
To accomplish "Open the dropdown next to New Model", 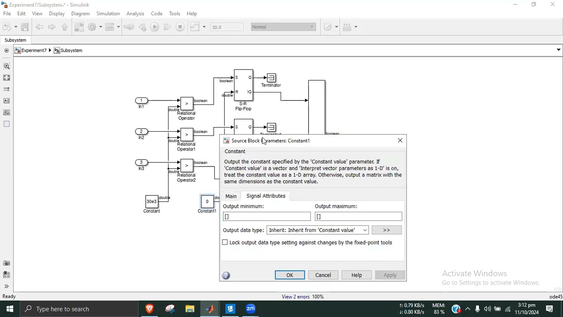I will (x=16, y=27).
